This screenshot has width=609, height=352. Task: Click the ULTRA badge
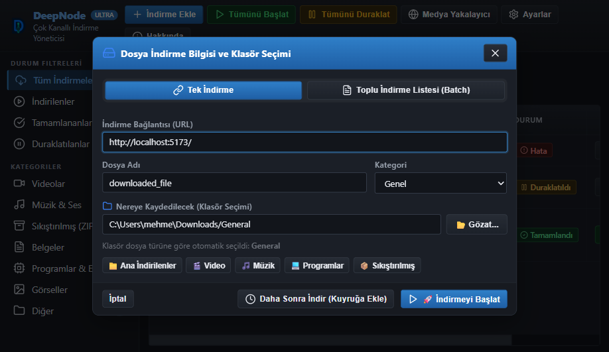(x=104, y=15)
